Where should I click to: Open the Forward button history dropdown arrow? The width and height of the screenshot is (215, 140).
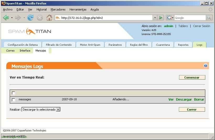[24, 18]
